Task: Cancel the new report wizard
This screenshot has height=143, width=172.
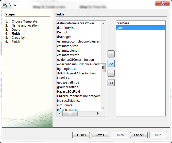Action: click(x=139, y=135)
